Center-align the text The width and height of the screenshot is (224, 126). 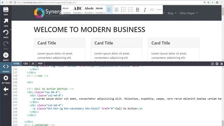[x=116, y=10]
